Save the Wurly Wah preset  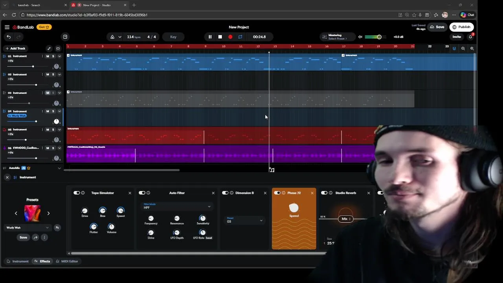click(24, 237)
